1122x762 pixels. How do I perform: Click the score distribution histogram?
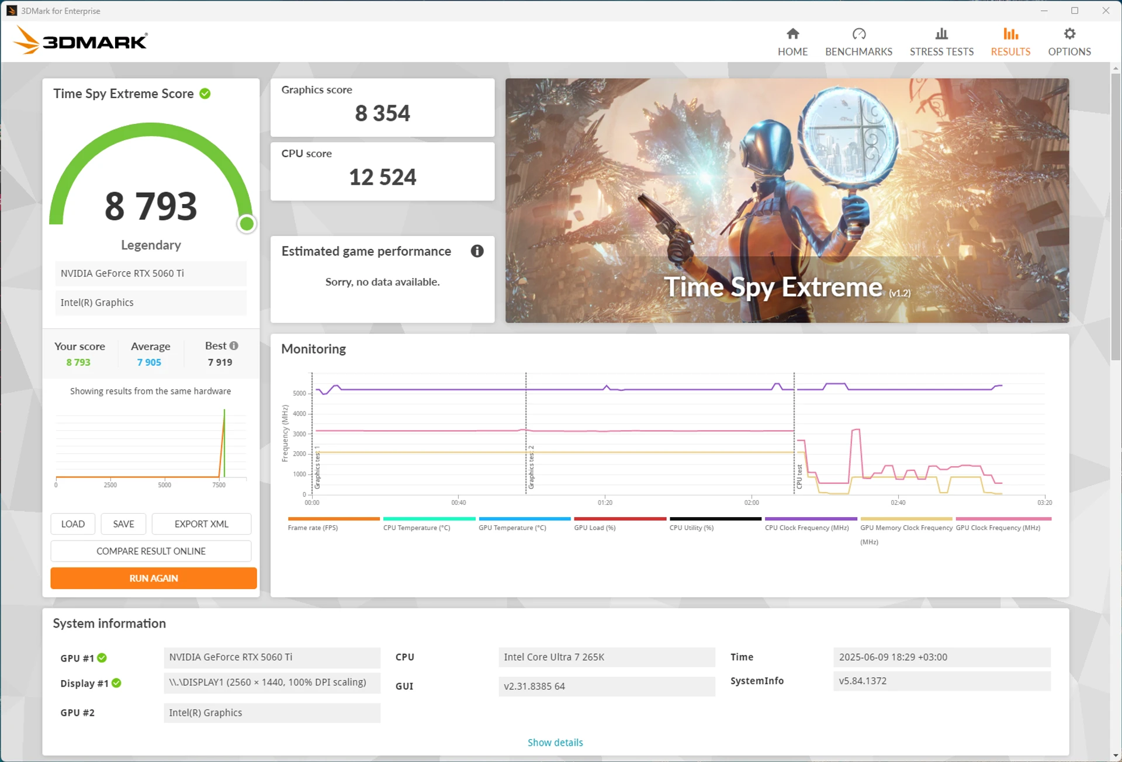pyautogui.click(x=151, y=447)
